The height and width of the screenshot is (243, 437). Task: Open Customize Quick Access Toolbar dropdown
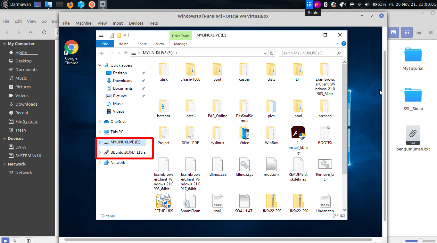tap(125, 35)
